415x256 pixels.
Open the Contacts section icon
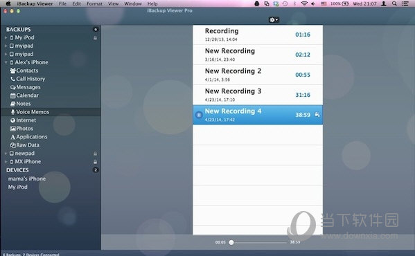click(x=12, y=71)
